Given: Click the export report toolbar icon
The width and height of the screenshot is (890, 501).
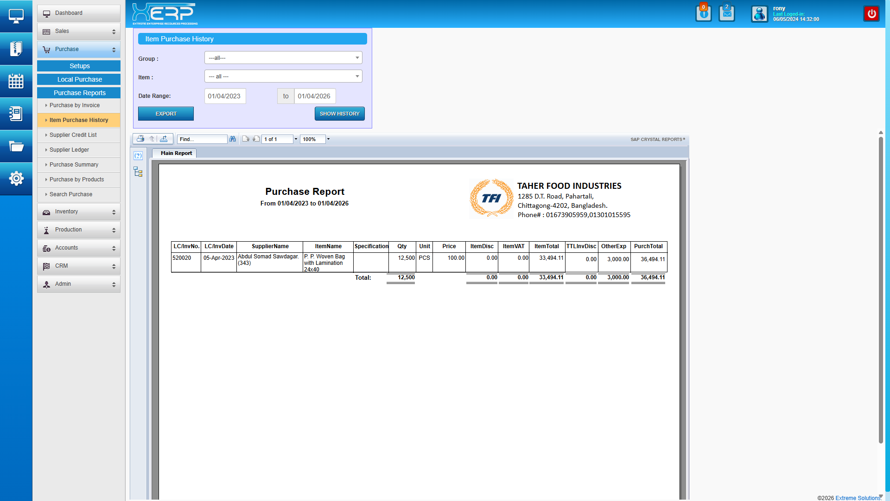Looking at the screenshot, I should 164,139.
